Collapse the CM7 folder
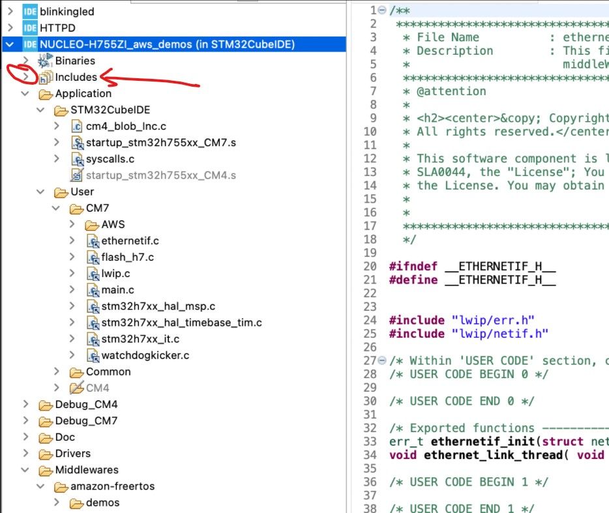The width and height of the screenshot is (609, 513). coord(56,208)
